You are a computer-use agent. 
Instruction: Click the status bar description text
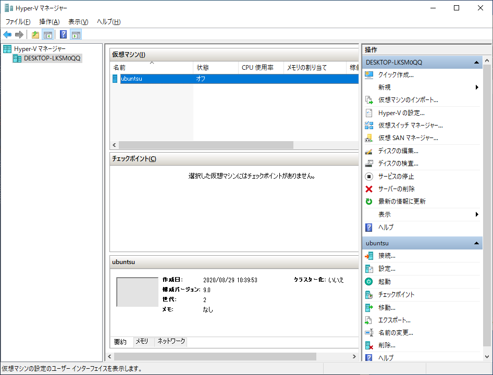tap(72, 368)
